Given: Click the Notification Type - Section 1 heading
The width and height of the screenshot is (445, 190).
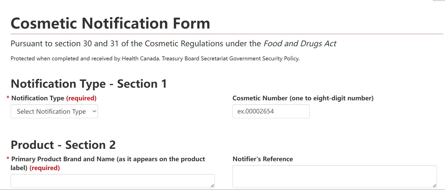Looking at the screenshot, I should [89, 84].
